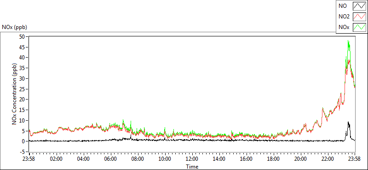Click the 12:00 time axis label
Viewport: 368px width, 170px height.
click(192, 159)
